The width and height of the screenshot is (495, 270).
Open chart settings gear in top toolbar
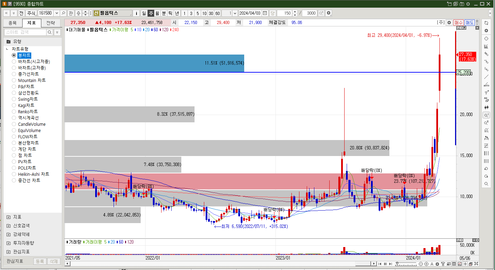[329, 13]
